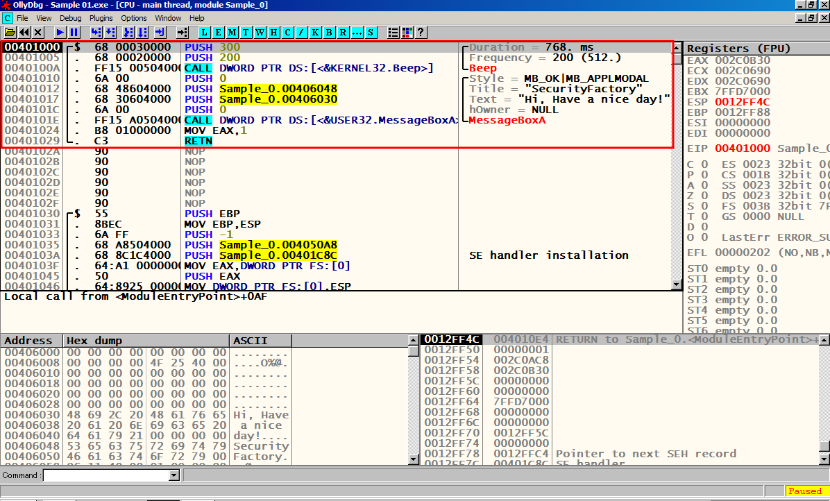
Task: Select the CALL USER32.MessageBoxA instruction row
Action: 337,120
